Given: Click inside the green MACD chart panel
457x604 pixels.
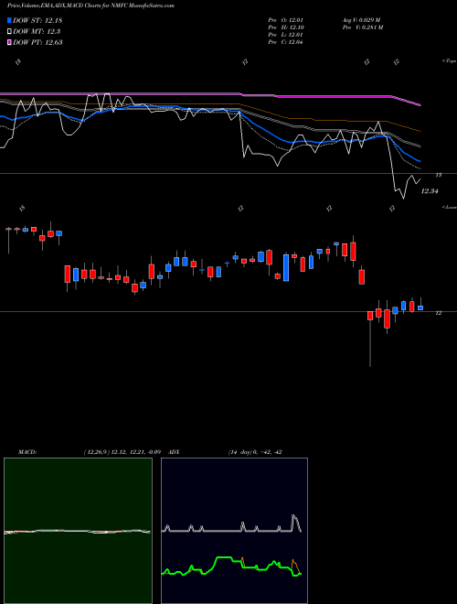Looking at the screenshot, I should tap(78, 531).
